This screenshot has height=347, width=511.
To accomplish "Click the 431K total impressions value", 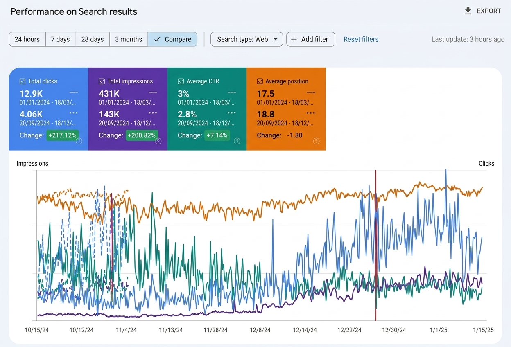I will pos(109,94).
